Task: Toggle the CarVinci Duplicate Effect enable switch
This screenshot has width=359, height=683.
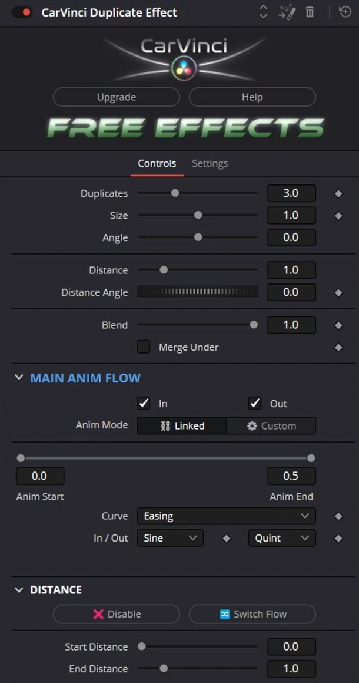Action: [22, 12]
